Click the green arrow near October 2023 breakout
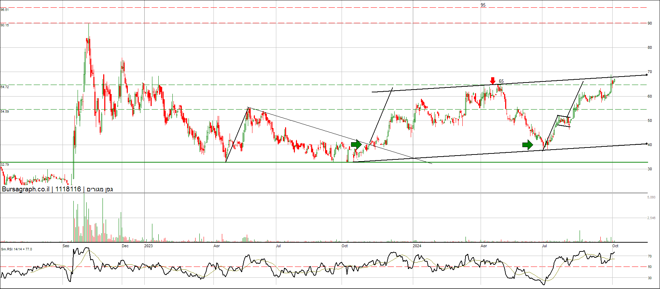Image resolution: width=660 pixels, height=289 pixels. (356, 144)
